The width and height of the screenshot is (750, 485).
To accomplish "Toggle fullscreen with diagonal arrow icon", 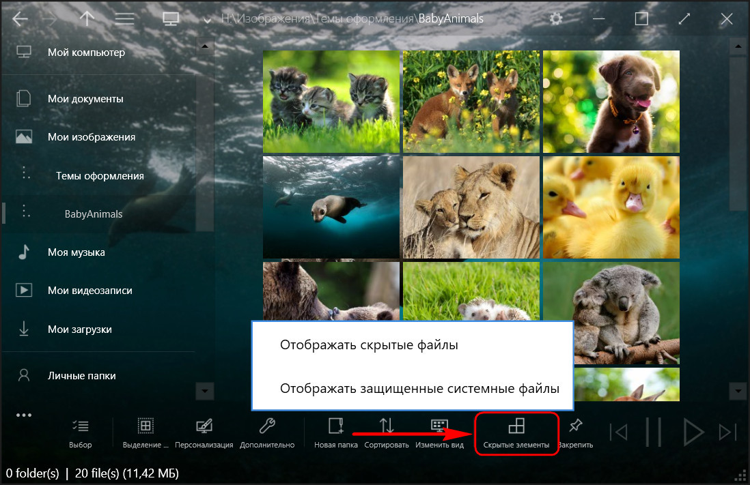I will pyautogui.click(x=684, y=18).
